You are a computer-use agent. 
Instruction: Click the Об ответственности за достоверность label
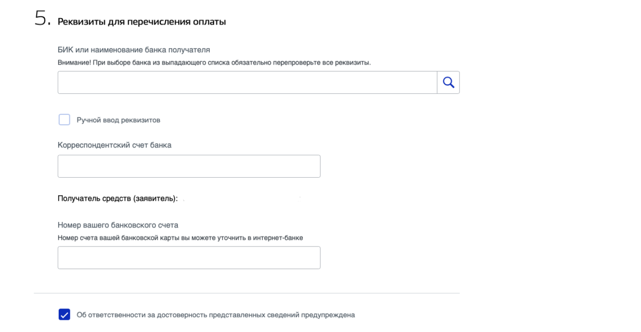(216, 315)
